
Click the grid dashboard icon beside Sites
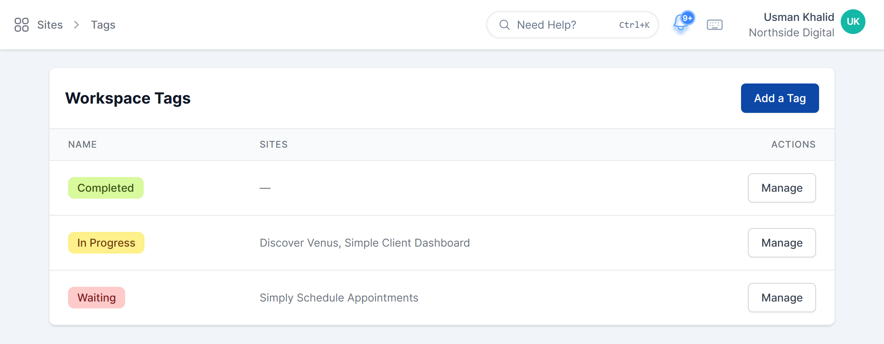point(22,25)
